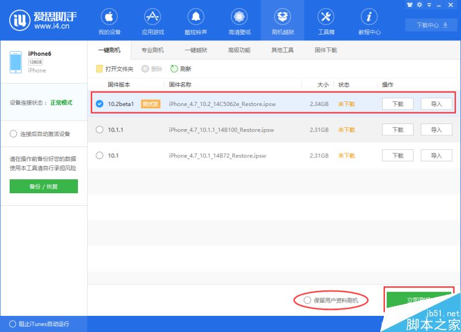461x332 pixels.
Task: Open the 教程中心 tutorial center
Action: click(x=369, y=21)
